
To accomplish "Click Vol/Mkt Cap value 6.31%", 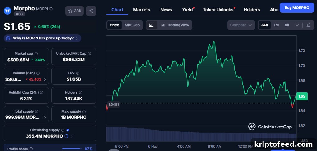I will click(26, 99).
